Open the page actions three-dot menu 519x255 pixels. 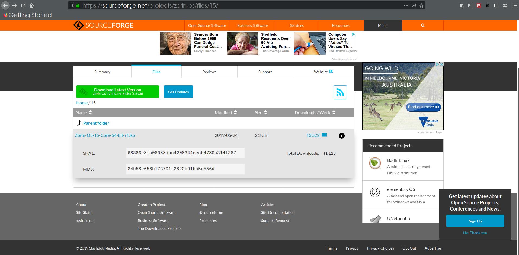[406, 5]
